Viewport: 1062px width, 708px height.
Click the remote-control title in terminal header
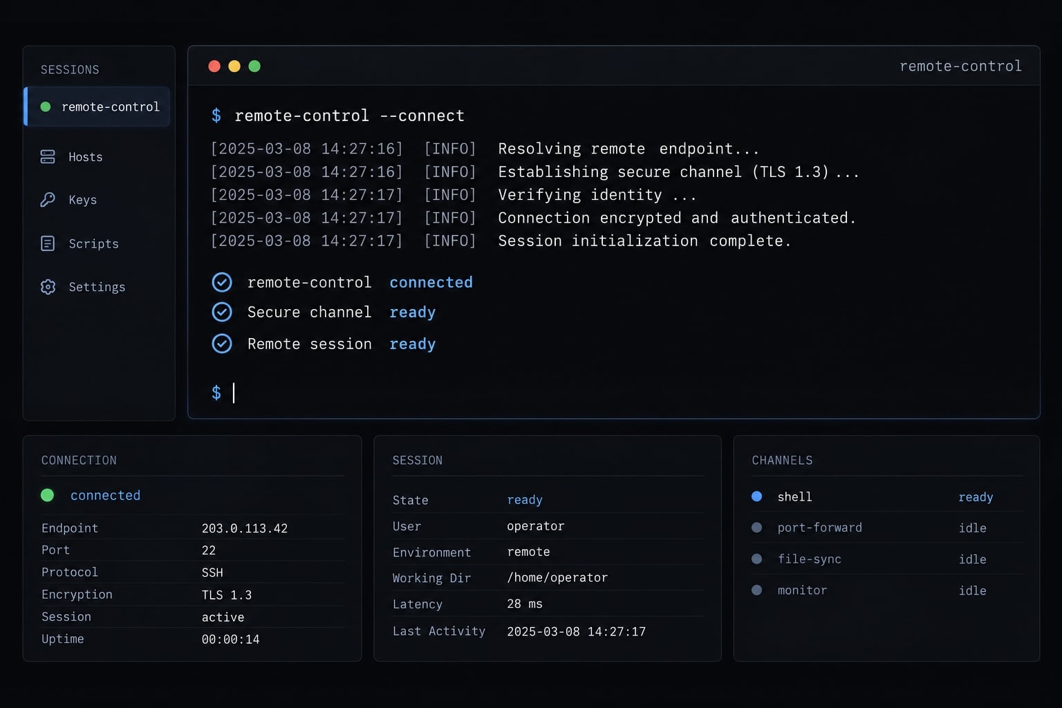pyautogui.click(x=960, y=66)
